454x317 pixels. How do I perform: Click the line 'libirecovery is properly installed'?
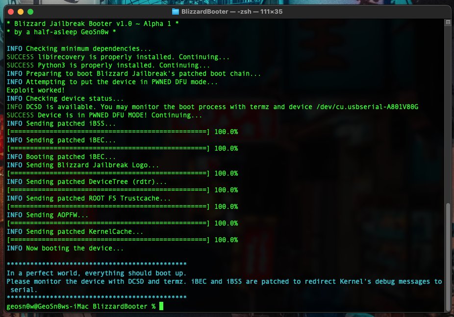pos(106,57)
